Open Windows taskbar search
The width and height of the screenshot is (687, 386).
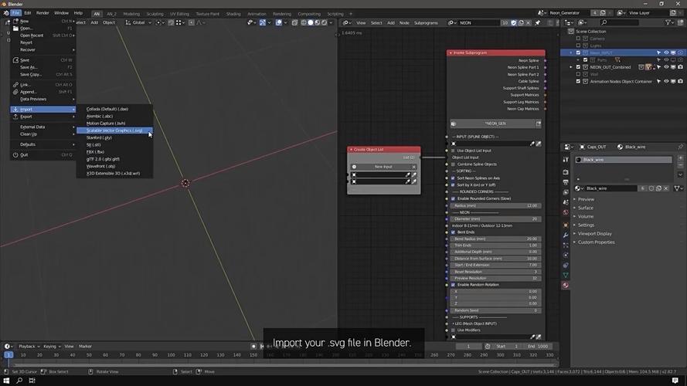pos(19,381)
